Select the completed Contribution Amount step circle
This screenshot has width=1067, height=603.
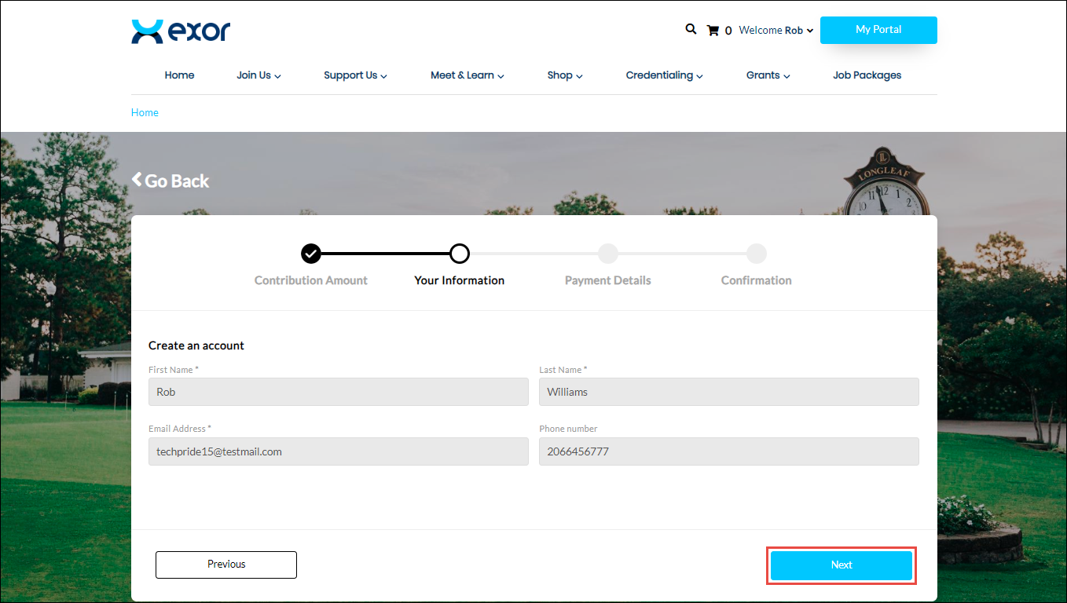(311, 254)
